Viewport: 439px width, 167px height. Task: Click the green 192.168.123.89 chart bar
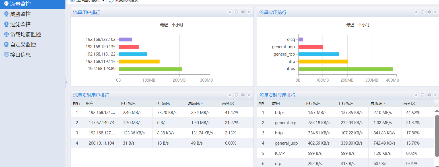(x=151, y=69)
